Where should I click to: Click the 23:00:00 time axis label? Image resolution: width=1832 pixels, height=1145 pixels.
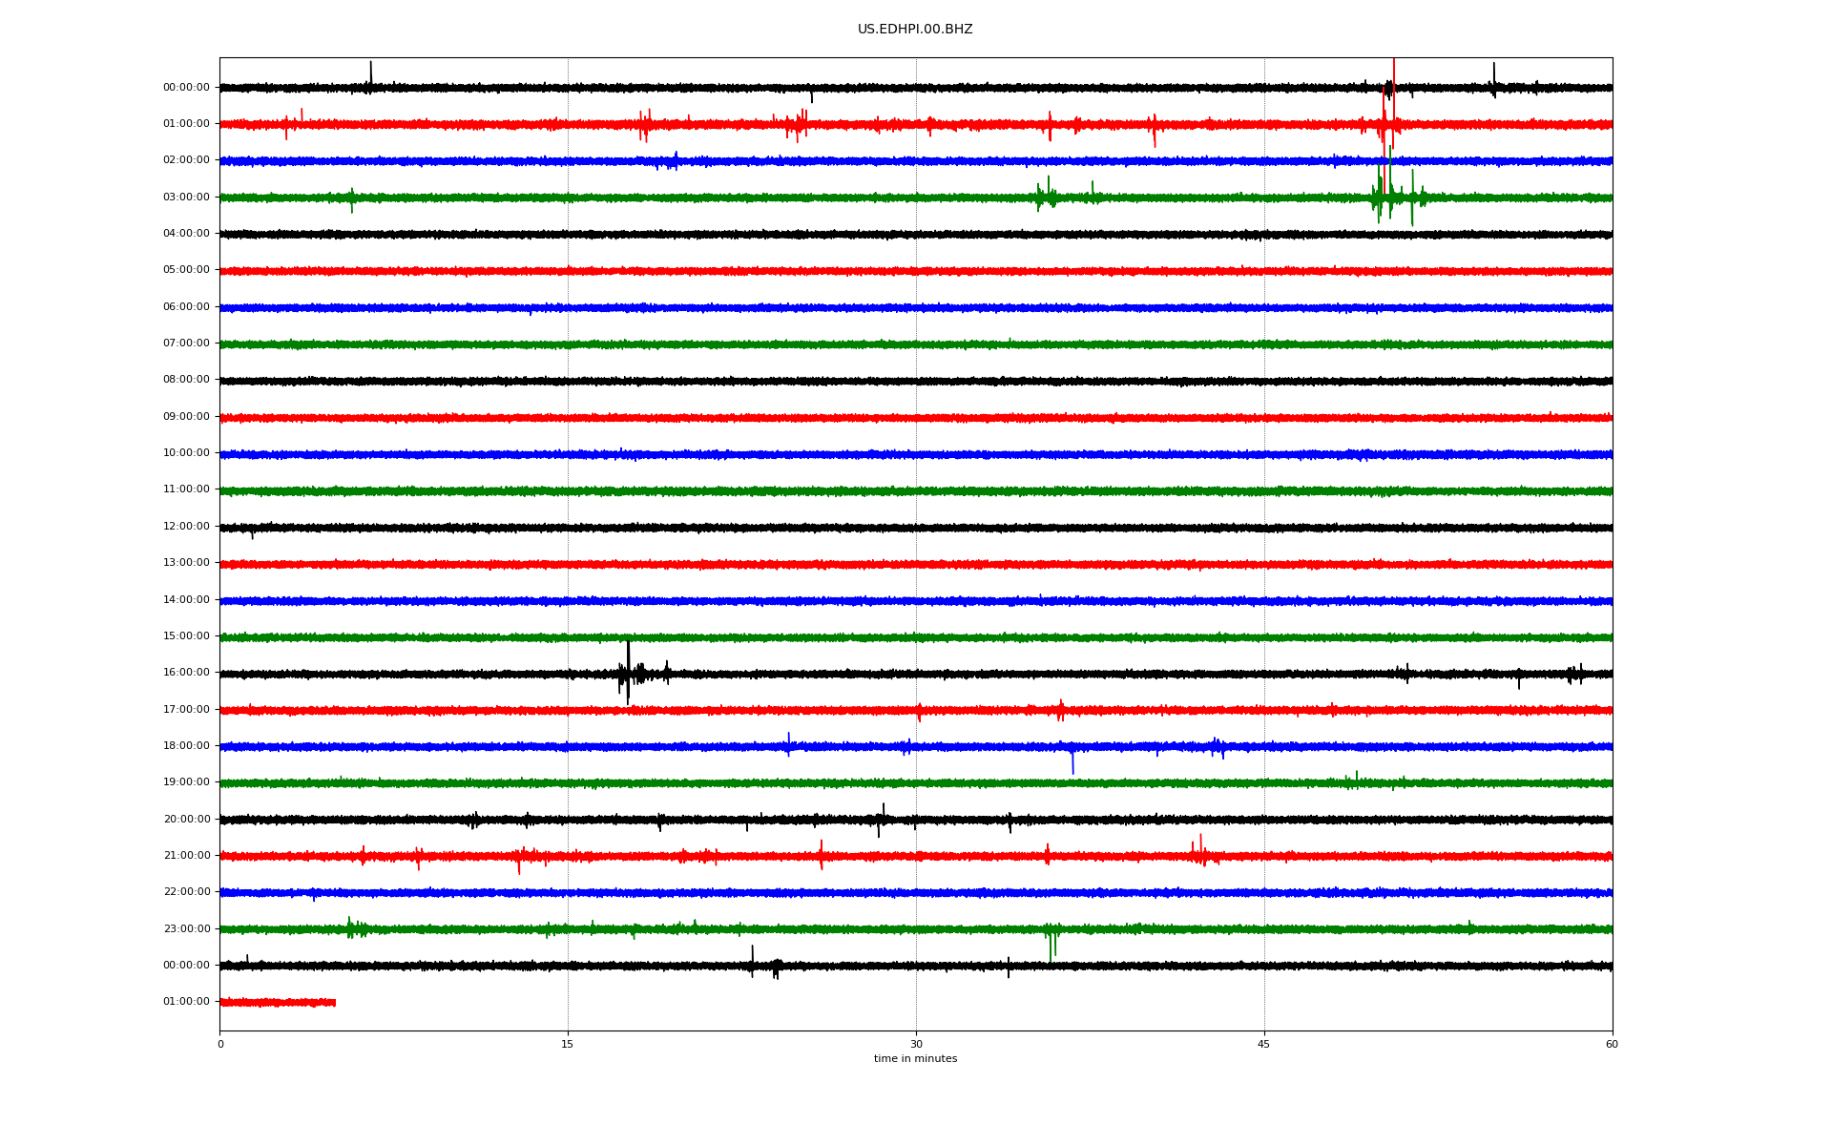[x=186, y=928]
